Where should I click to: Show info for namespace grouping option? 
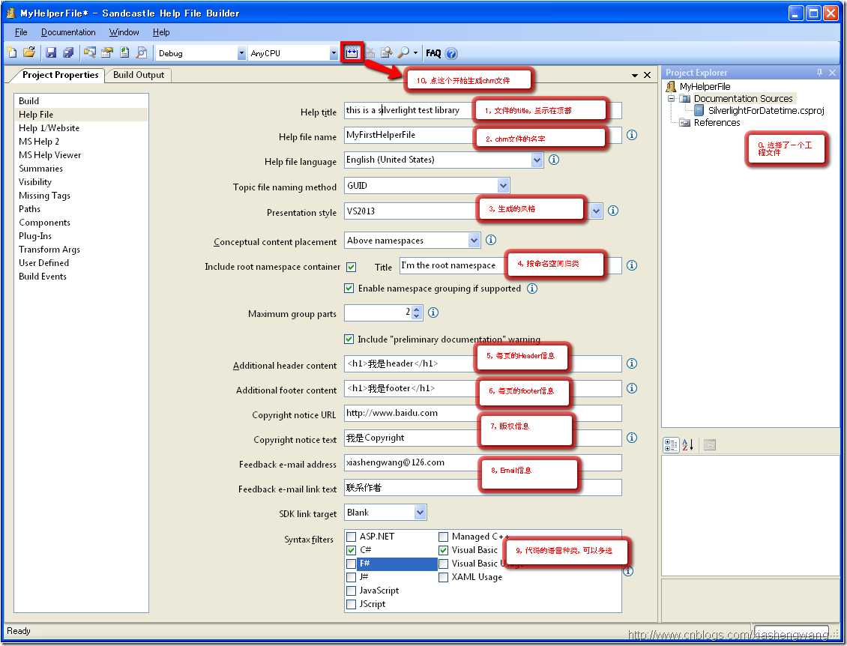point(532,289)
